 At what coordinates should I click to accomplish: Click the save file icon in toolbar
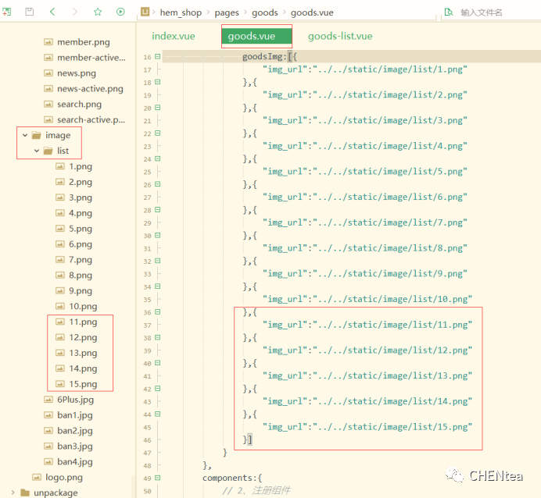click(x=30, y=12)
